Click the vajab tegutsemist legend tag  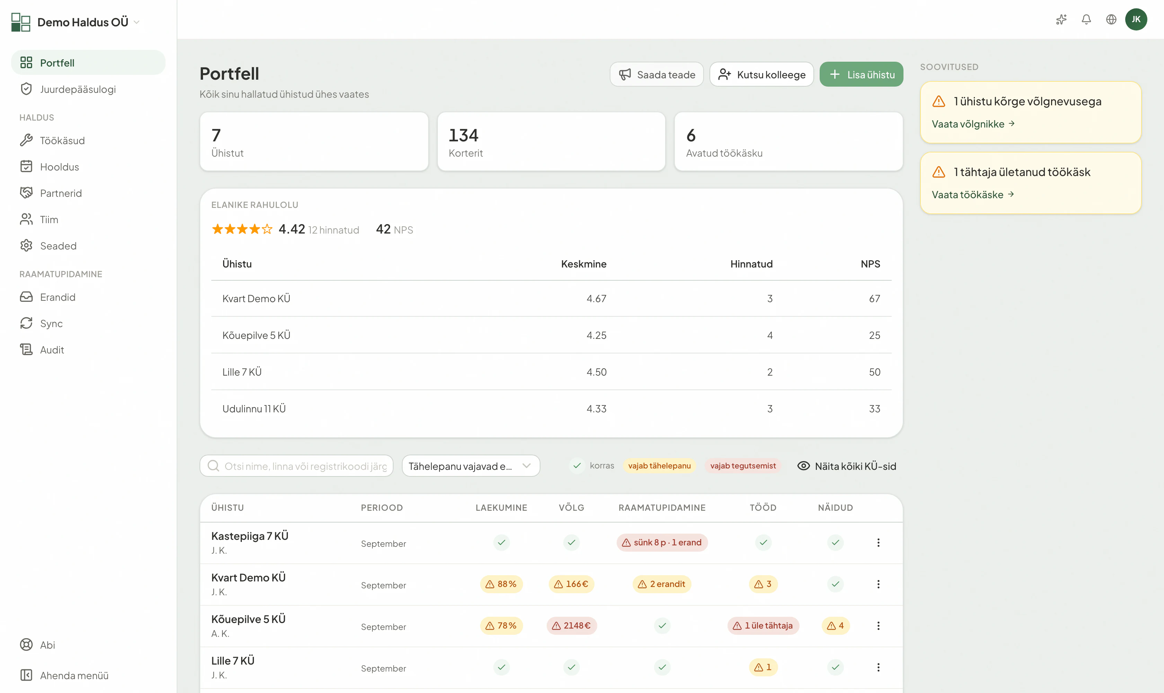743,466
